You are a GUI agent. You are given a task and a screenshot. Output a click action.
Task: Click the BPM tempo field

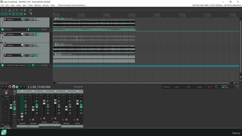[x=216, y=87]
